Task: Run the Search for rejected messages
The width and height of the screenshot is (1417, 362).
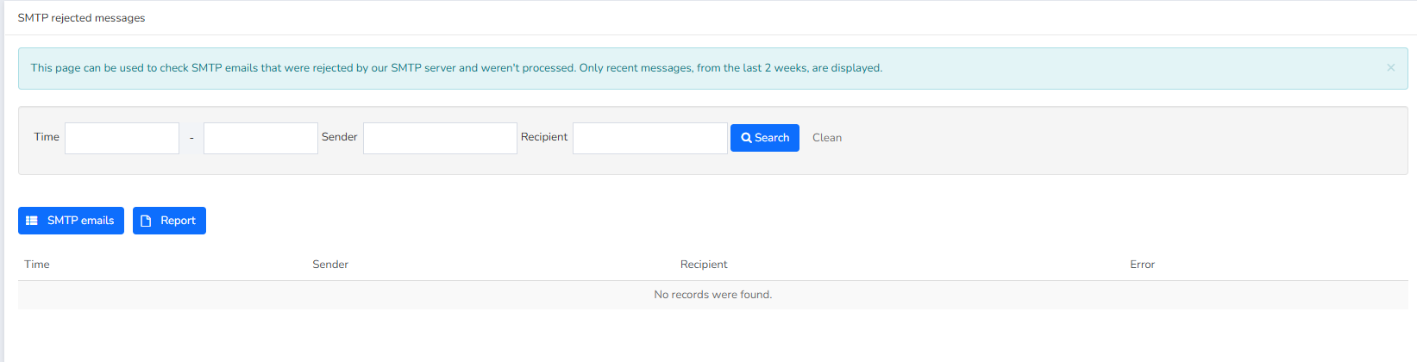Action: pyautogui.click(x=765, y=138)
